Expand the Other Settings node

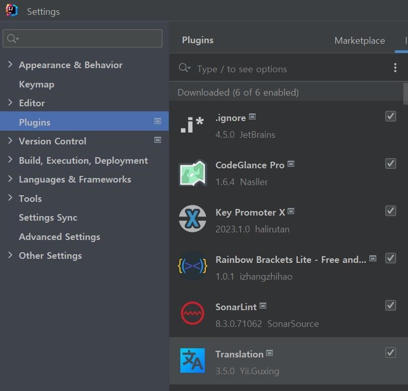10,255
